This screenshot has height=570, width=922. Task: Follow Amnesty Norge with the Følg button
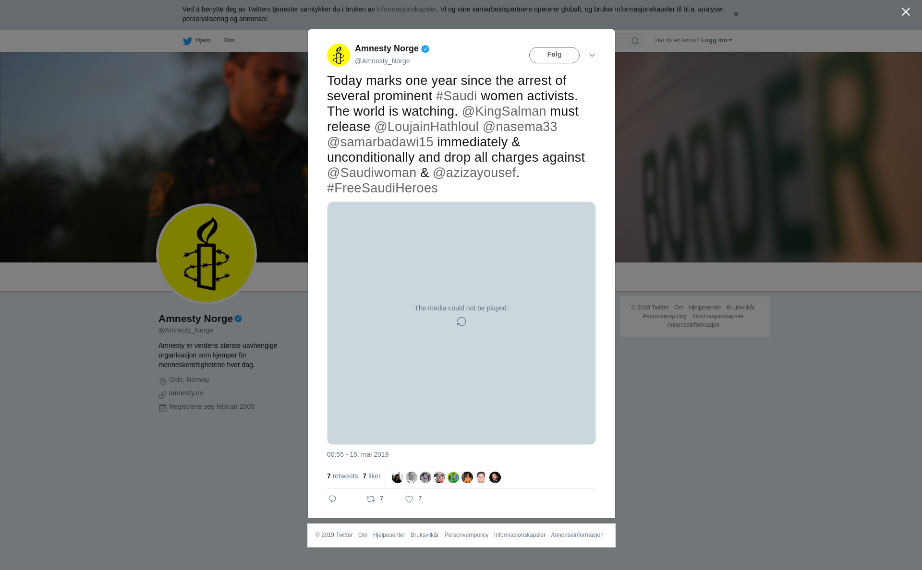tap(554, 55)
